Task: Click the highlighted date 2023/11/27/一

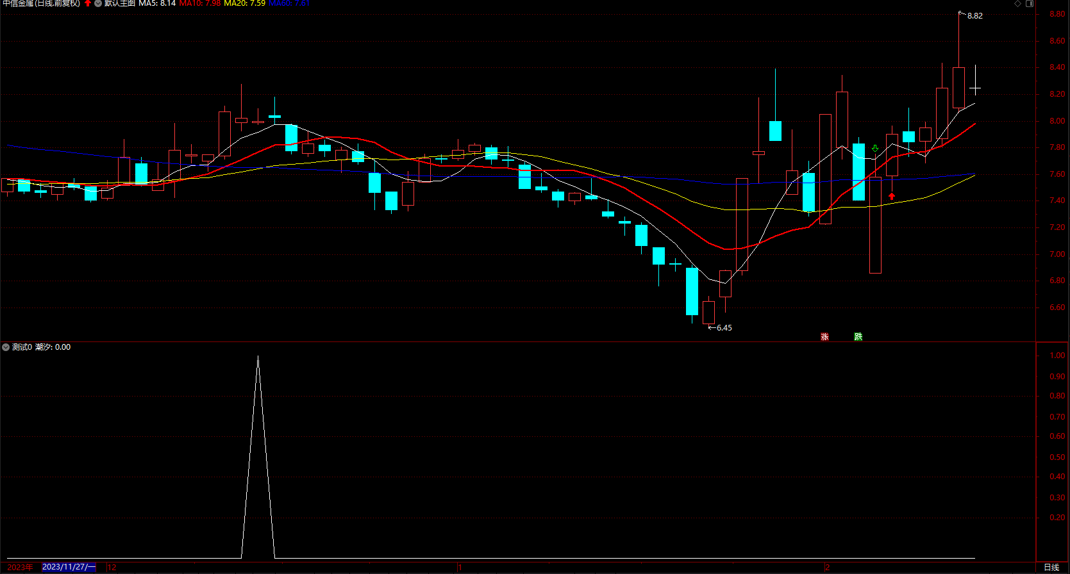Action: [69, 567]
